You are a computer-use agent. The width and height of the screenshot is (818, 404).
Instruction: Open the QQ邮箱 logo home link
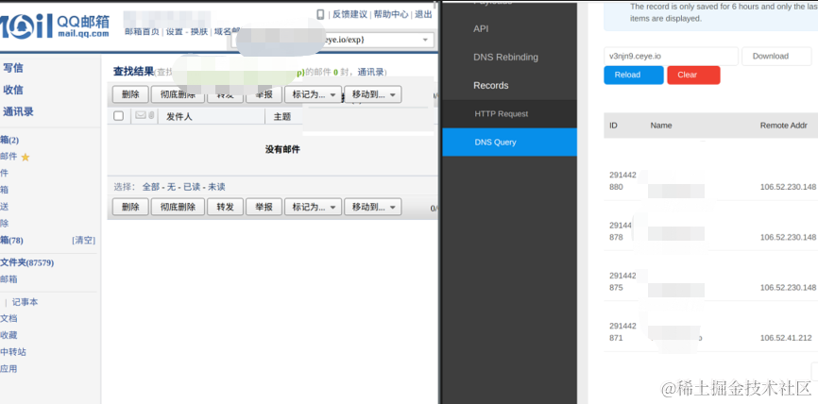pos(54,25)
